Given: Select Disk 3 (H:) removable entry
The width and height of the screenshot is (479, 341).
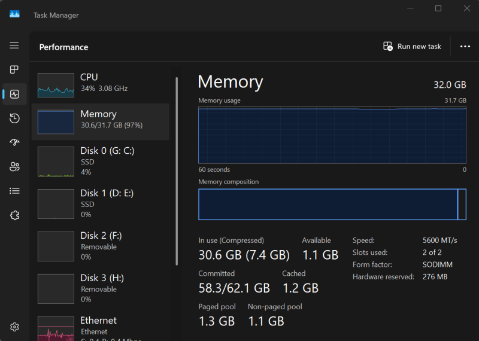Looking at the screenshot, I should point(101,288).
